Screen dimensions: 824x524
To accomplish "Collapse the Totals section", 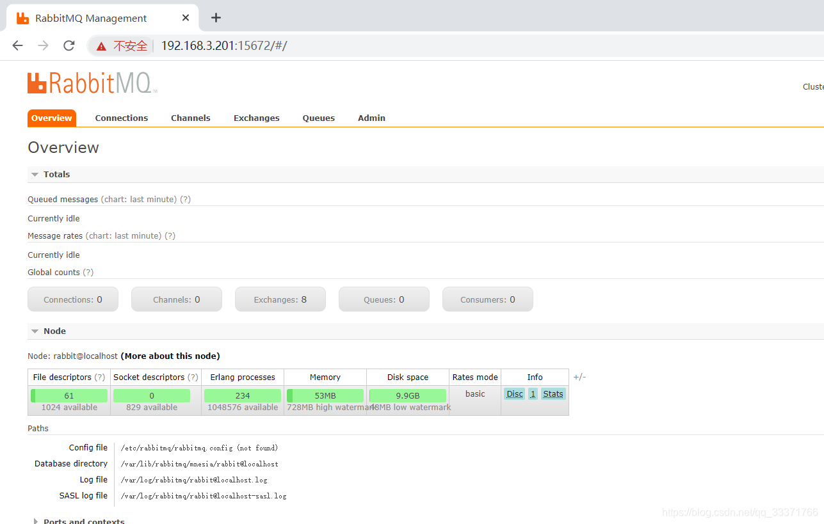I will coord(35,174).
